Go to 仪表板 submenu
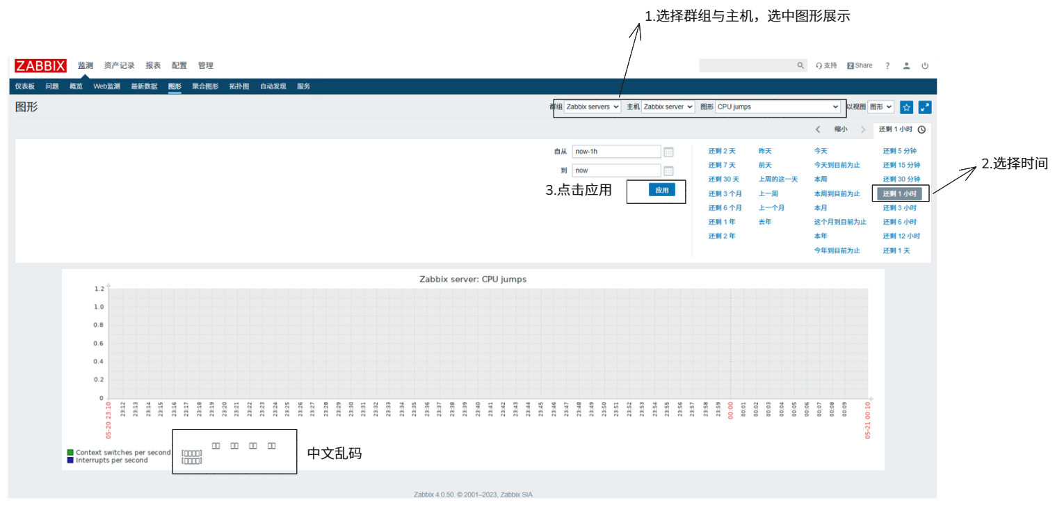1055x505 pixels. pyautogui.click(x=25, y=86)
